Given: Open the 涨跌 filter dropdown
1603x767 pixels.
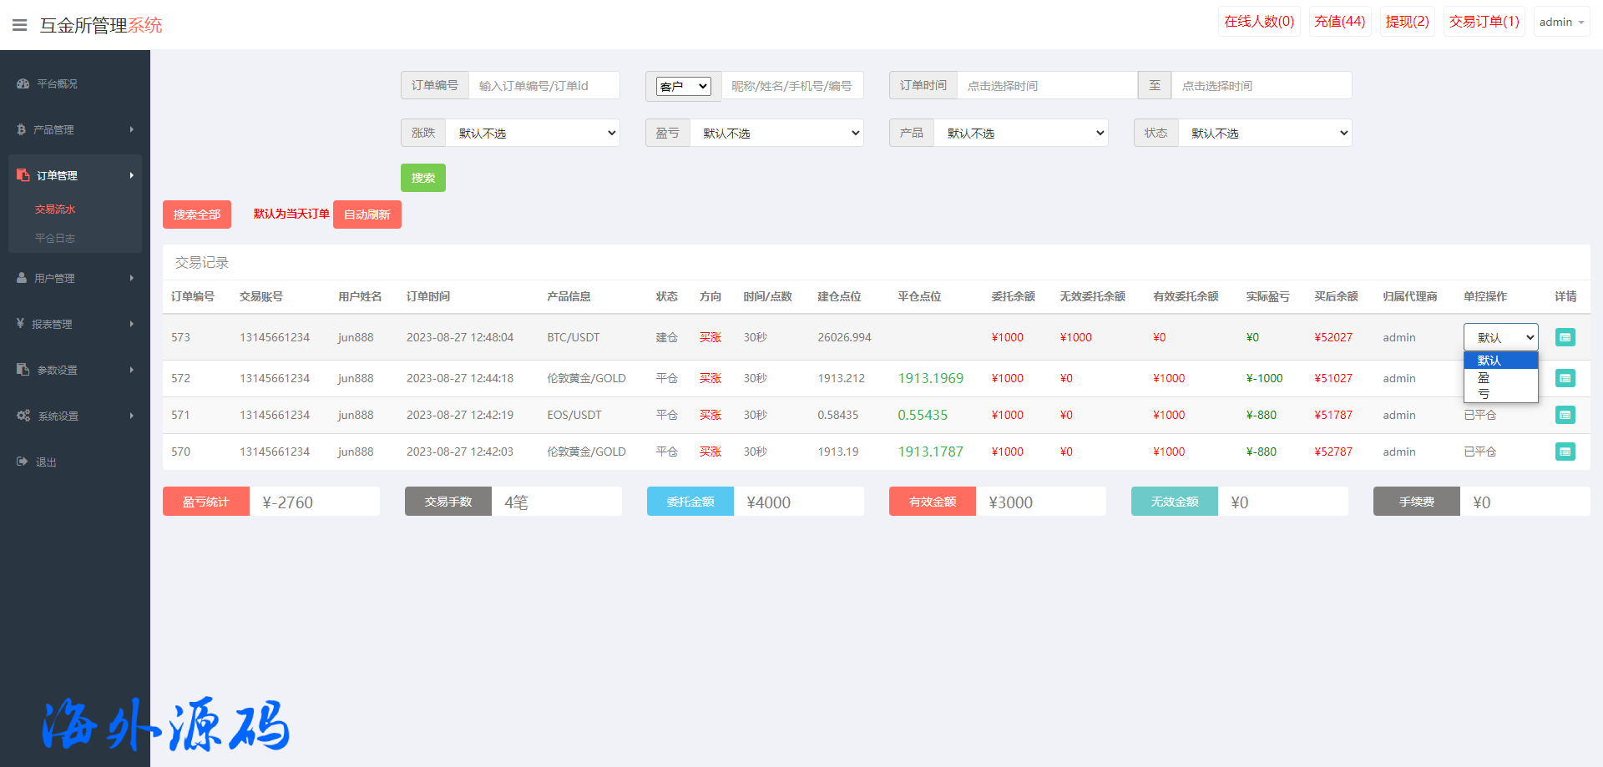Looking at the screenshot, I should pos(533,134).
